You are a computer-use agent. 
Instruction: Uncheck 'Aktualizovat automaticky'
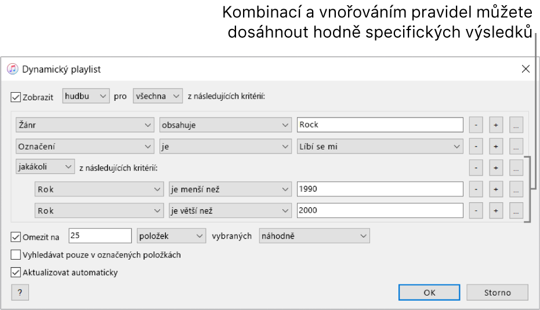tap(16, 272)
